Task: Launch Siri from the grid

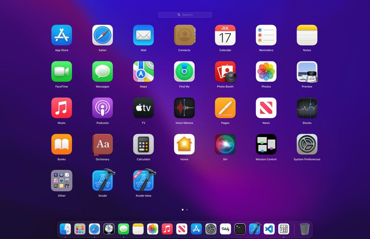Action: (x=225, y=144)
